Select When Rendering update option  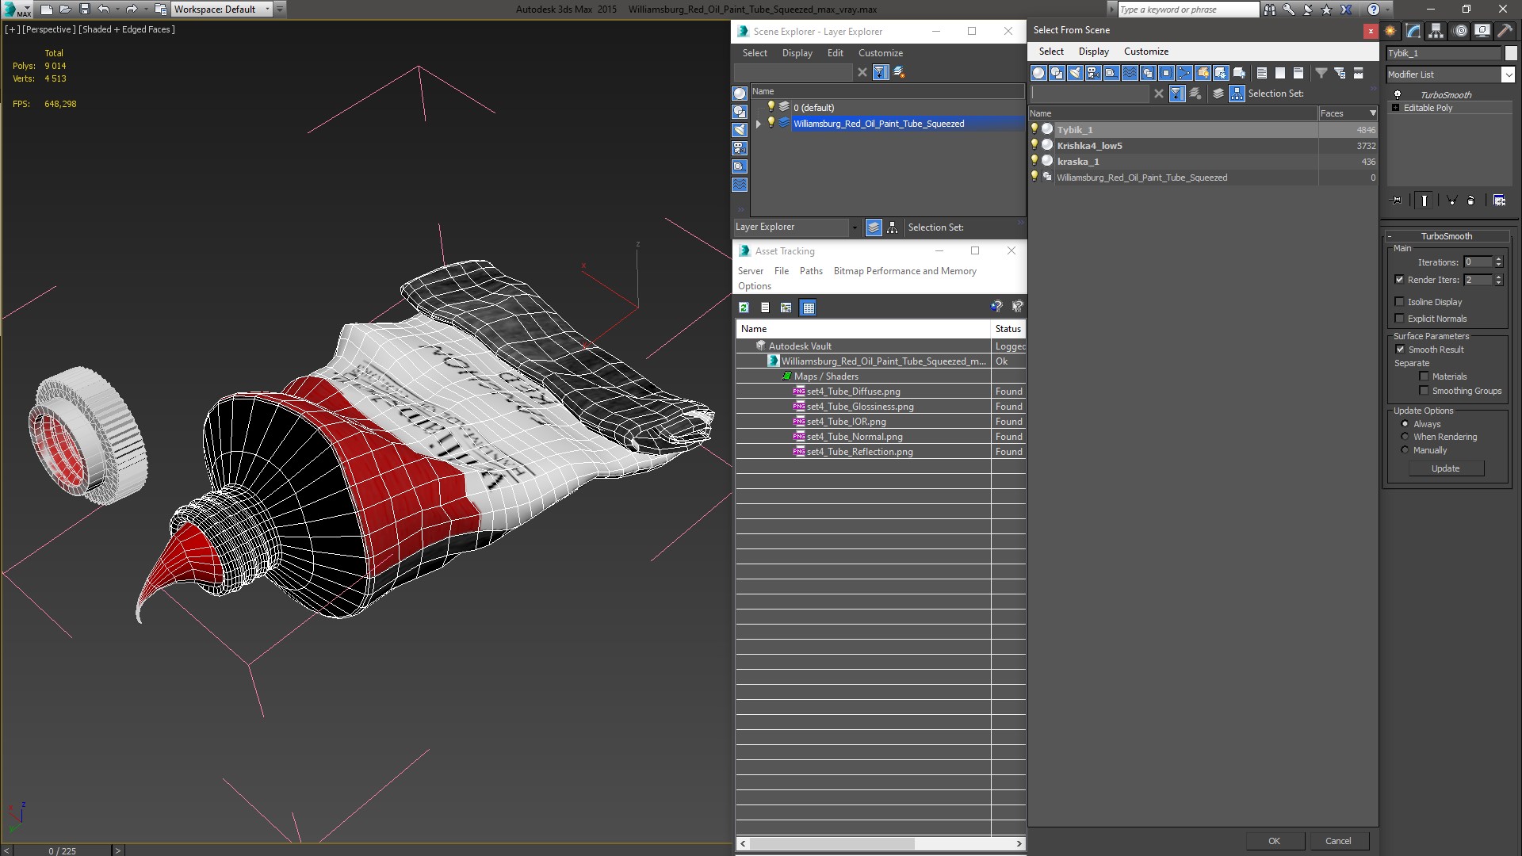coord(1405,437)
